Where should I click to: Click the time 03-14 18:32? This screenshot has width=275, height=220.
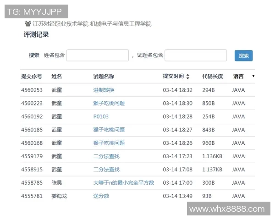coord(177,90)
